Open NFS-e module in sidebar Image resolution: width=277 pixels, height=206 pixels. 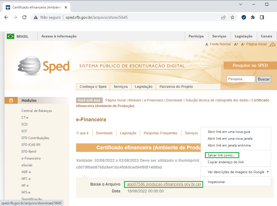pos(26,192)
